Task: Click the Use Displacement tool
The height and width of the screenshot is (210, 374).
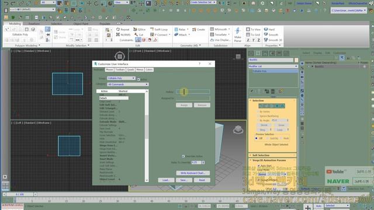Action: 220,40
